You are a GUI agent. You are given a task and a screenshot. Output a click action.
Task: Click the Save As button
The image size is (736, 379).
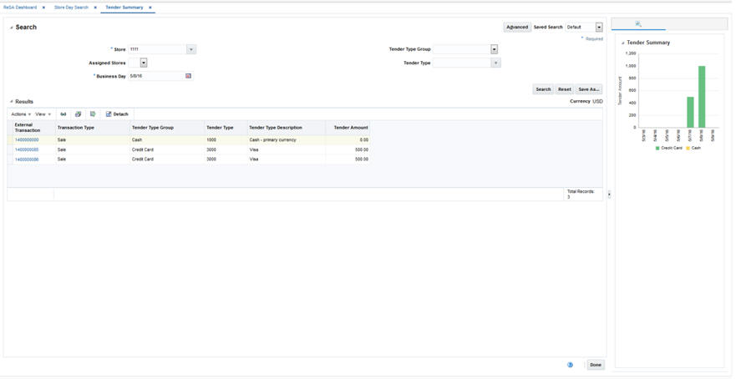(589, 89)
